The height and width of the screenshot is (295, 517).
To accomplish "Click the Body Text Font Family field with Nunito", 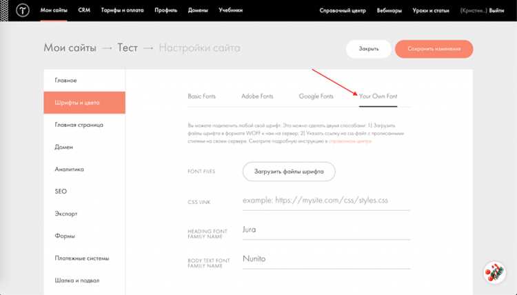I will pyautogui.click(x=327, y=259).
